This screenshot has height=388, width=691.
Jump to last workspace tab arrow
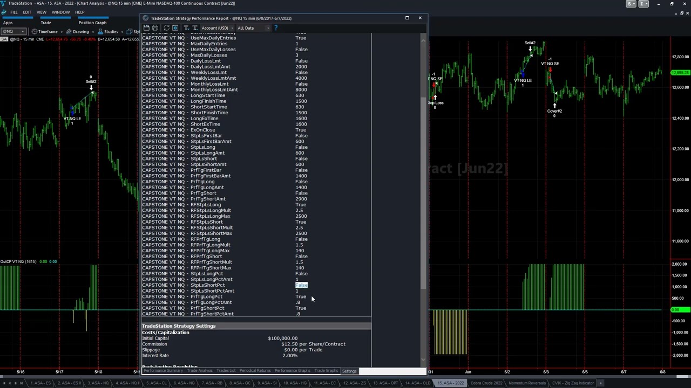pyautogui.click(x=22, y=383)
